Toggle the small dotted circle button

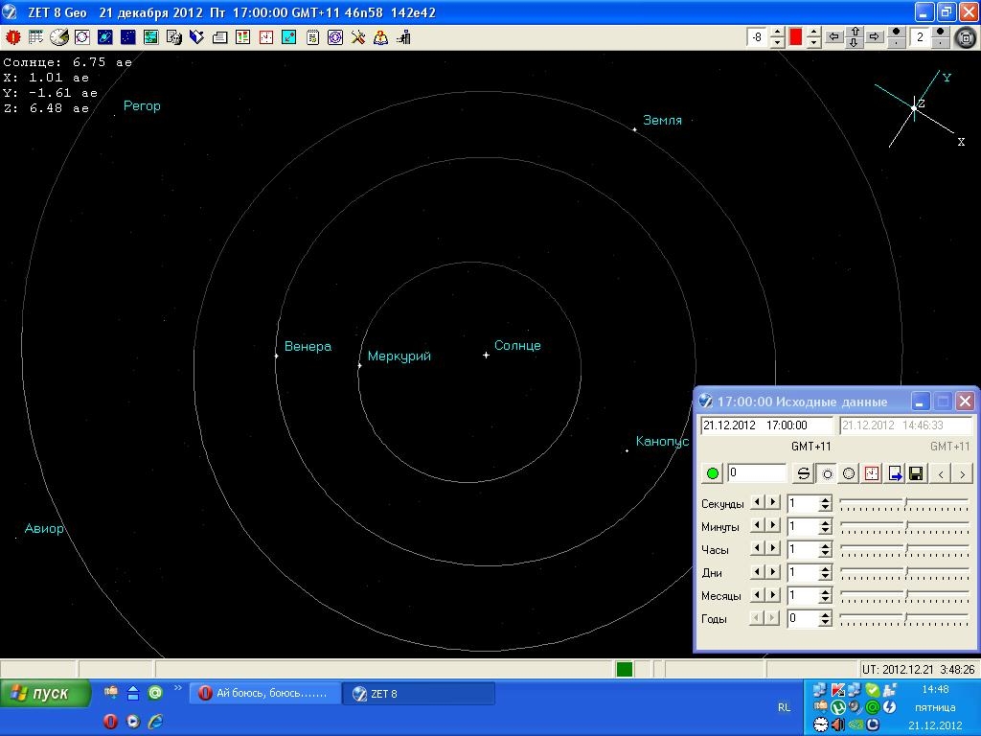click(827, 473)
